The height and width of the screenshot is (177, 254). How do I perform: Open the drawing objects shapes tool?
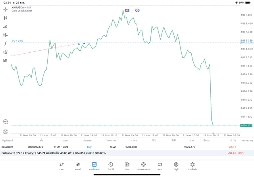pos(6,51)
